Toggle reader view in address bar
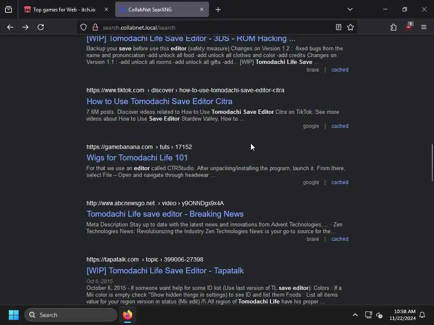The image size is (434, 325). (339, 27)
